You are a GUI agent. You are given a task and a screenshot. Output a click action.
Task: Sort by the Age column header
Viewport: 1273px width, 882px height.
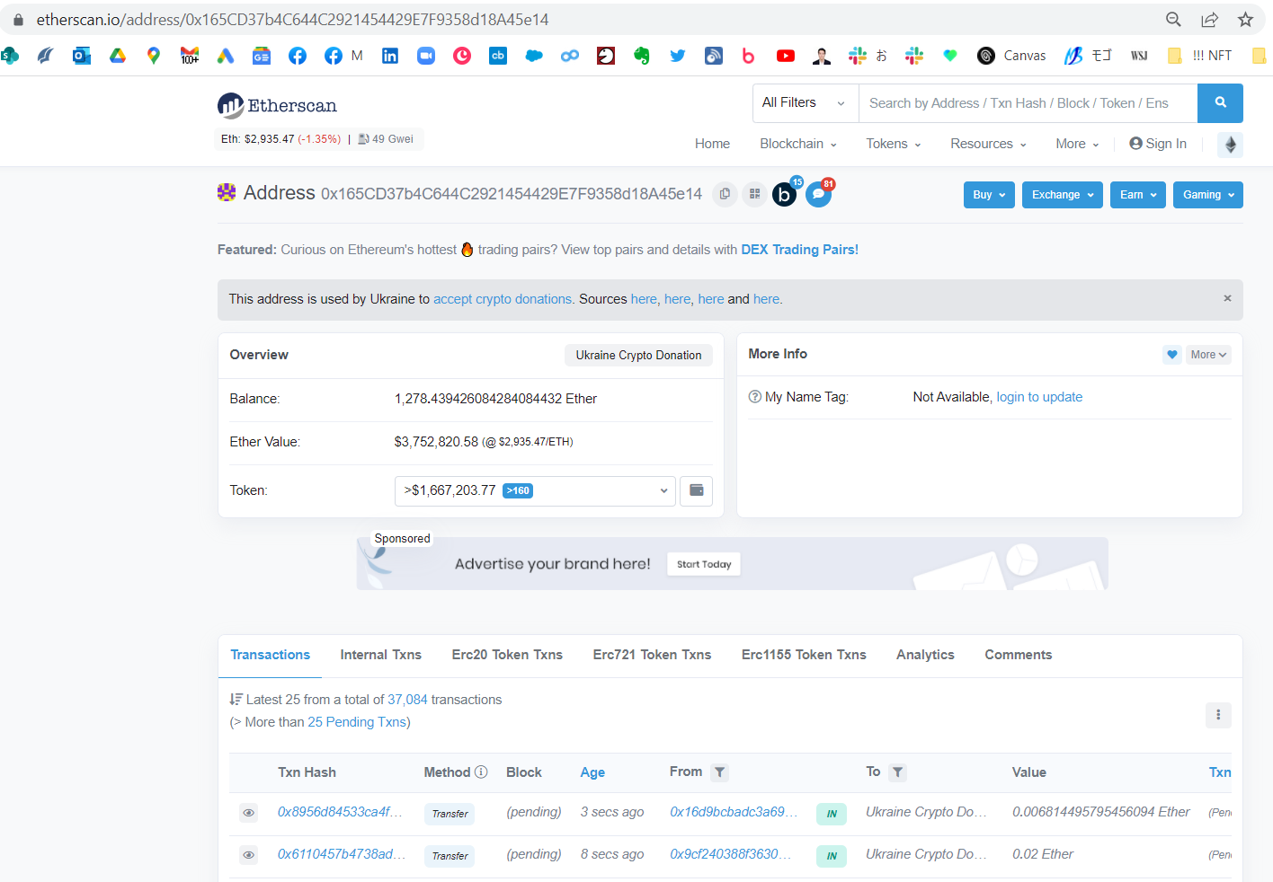(592, 772)
